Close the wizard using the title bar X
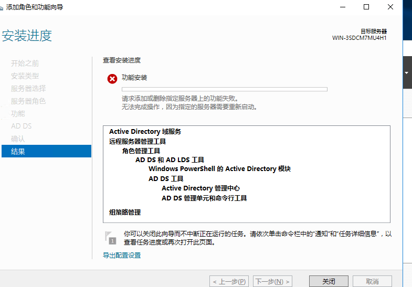 [x=390, y=7]
